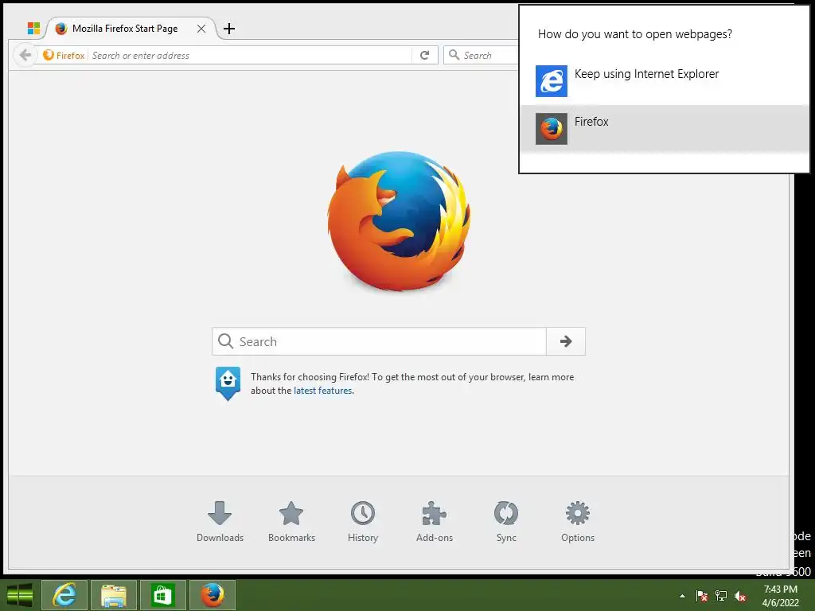The image size is (815, 611).
Task: Open Windows Store from the taskbar
Action: click(x=162, y=595)
